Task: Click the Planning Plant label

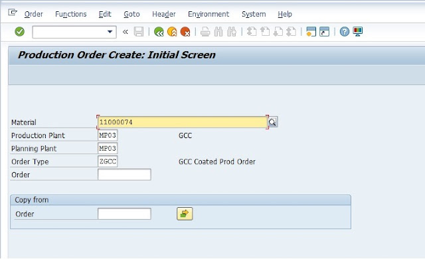Action: click(34, 149)
